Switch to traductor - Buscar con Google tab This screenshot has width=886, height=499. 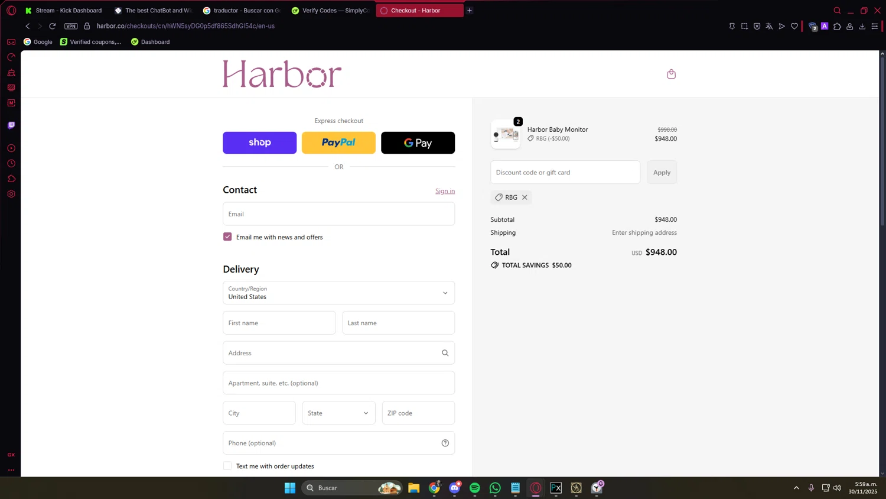241,10
